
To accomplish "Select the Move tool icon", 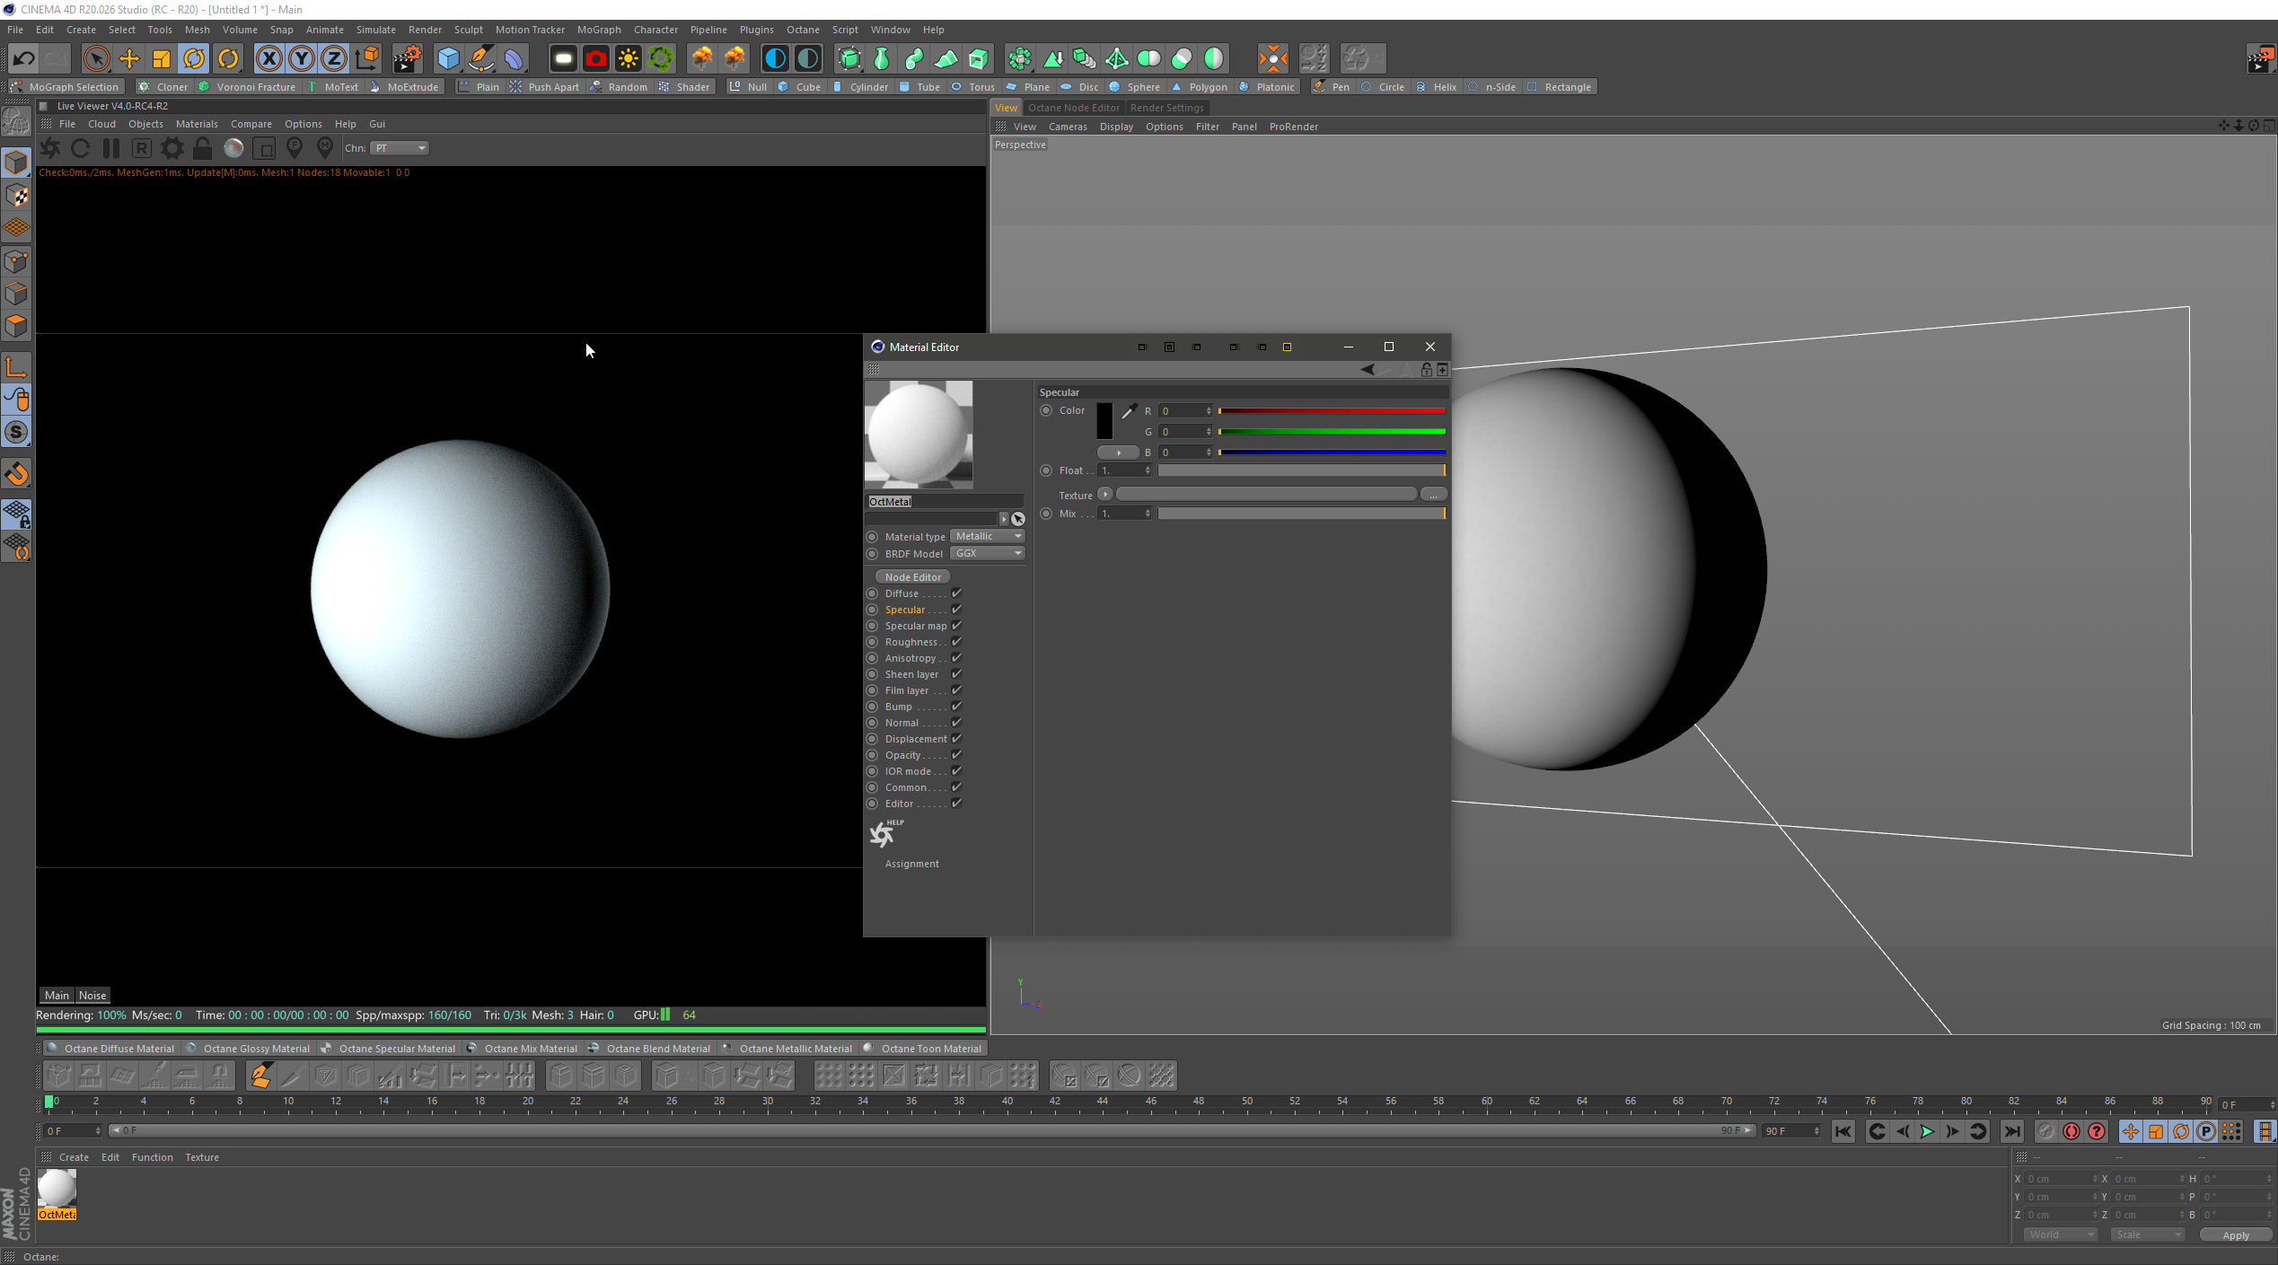I will pos(128,59).
